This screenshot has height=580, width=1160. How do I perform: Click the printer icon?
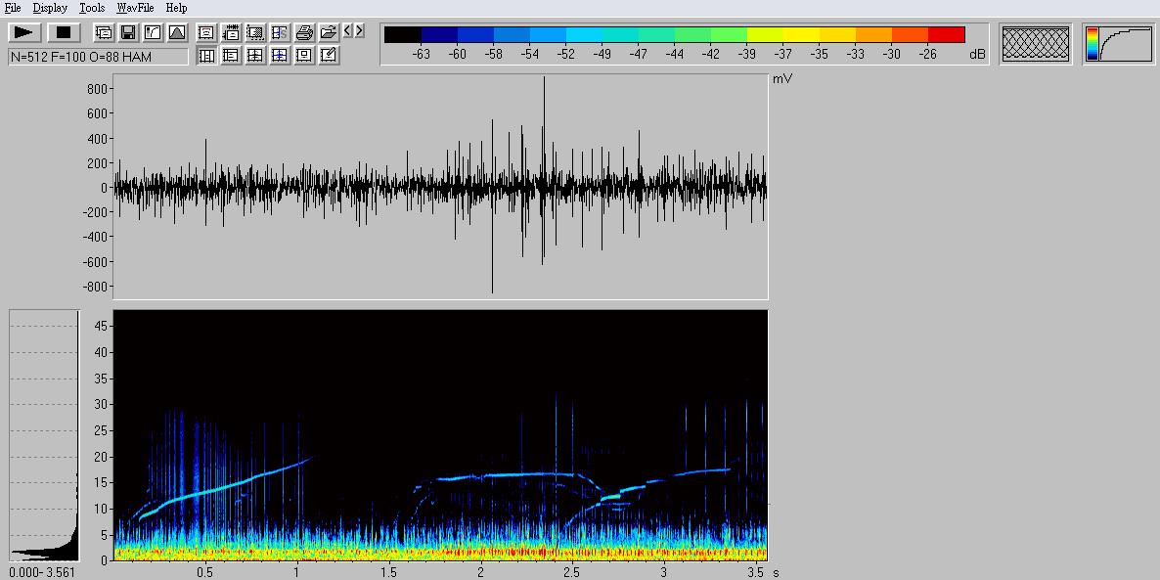304,32
